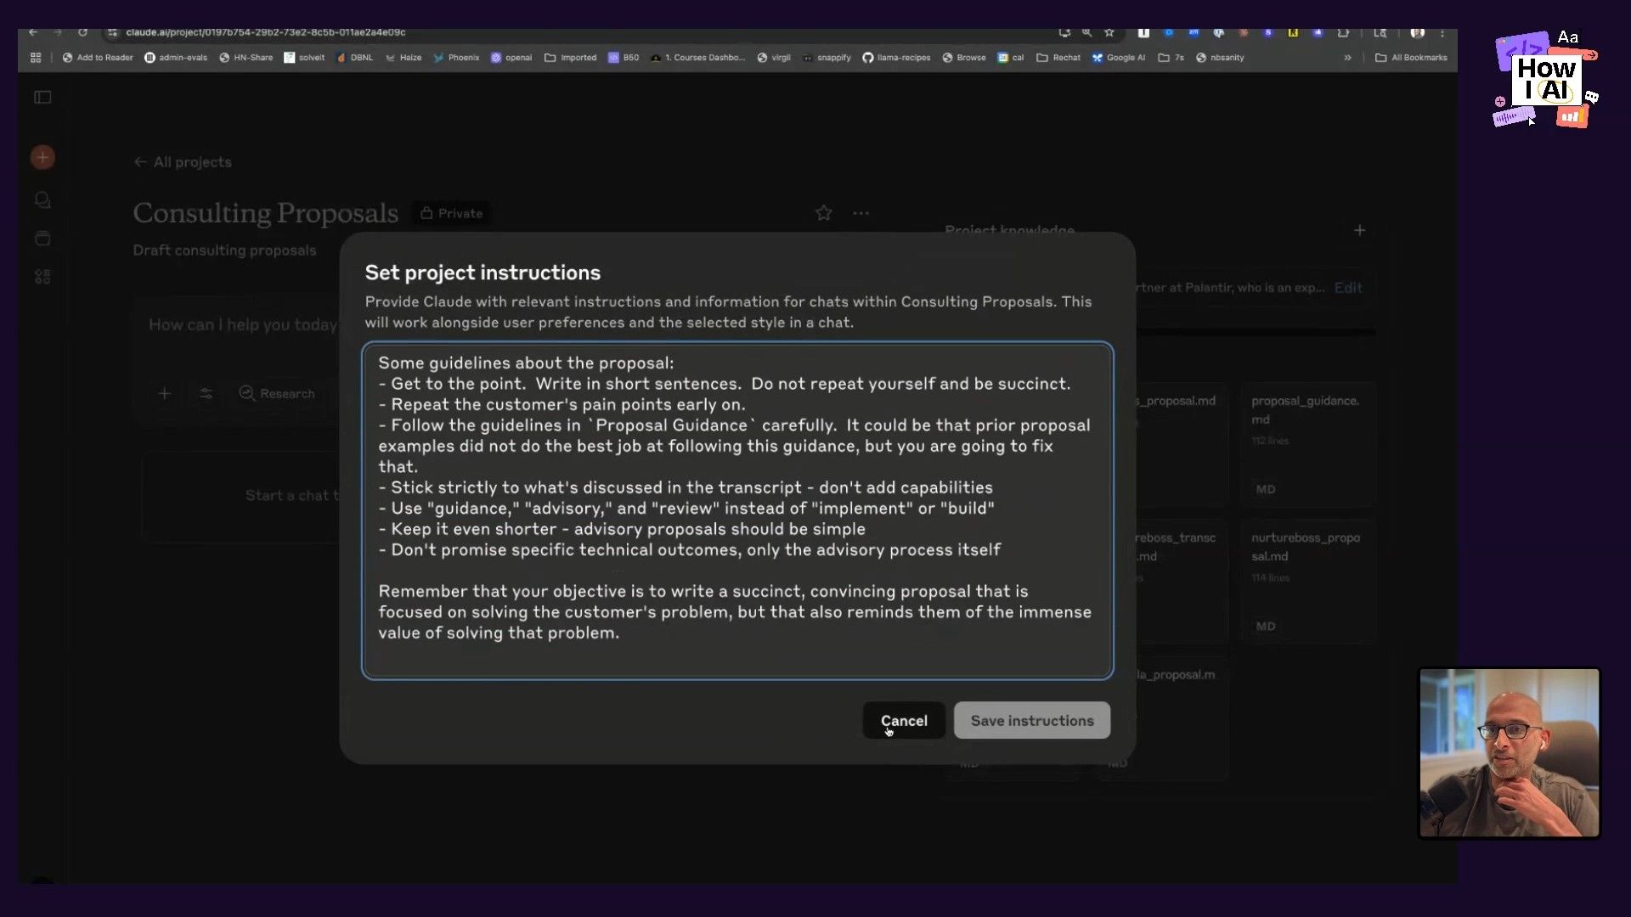Star the Consulting Proposals project

823,213
